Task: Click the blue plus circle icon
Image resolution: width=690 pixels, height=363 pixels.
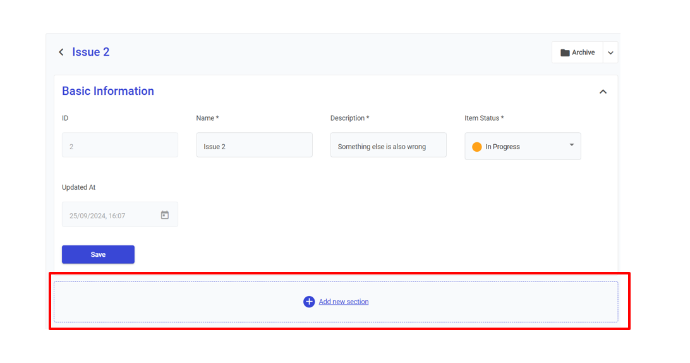Action: tap(309, 302)
